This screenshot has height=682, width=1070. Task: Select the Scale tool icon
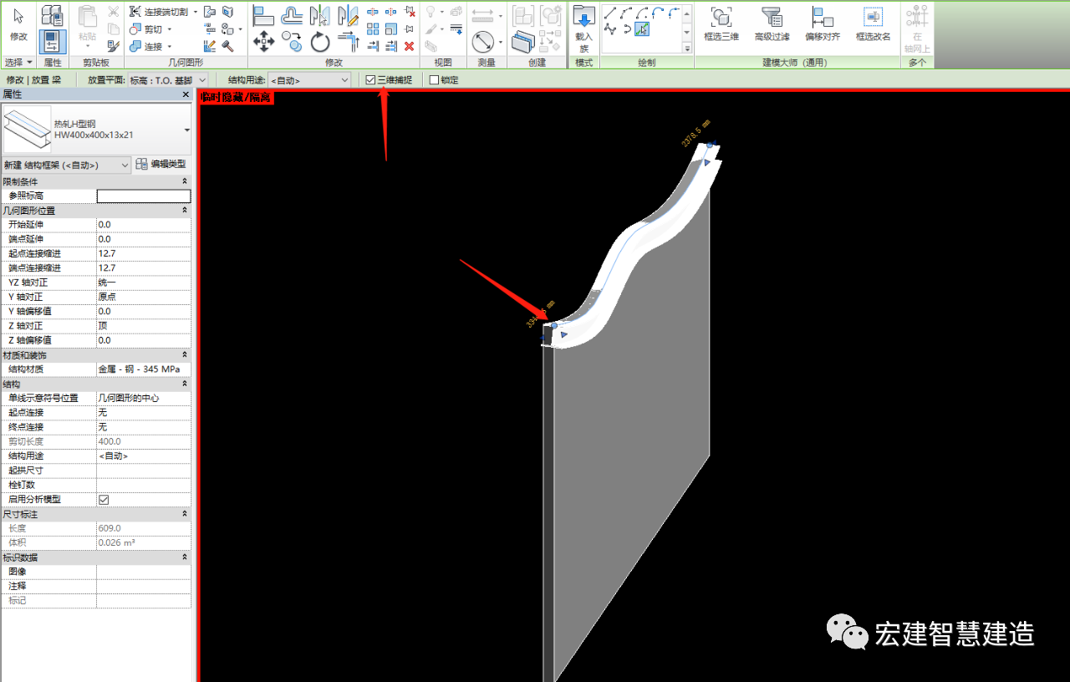390,29
